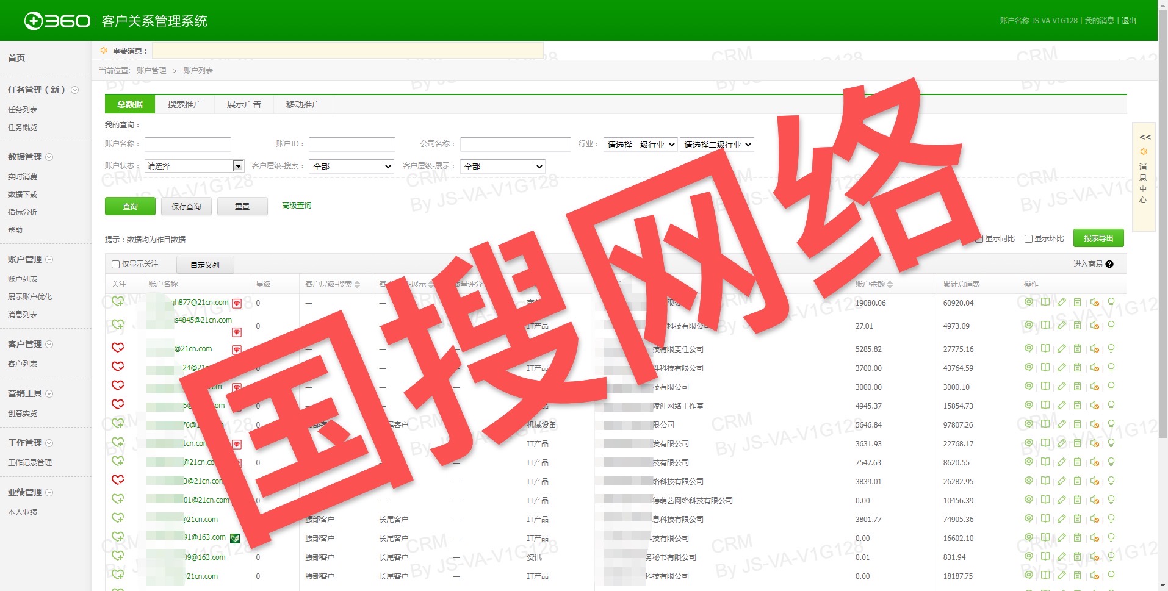Viewport: 1168px width, 591px height.
Task: Open the 账户状态 dropdown
Action: coord(194,166)
